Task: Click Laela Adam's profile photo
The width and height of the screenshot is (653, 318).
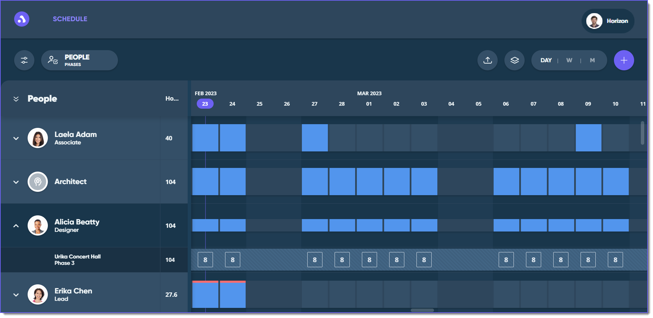Action: tap(38, 138)
